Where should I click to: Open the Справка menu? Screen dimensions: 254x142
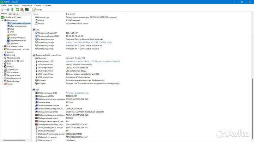click(x=47, y=6)
